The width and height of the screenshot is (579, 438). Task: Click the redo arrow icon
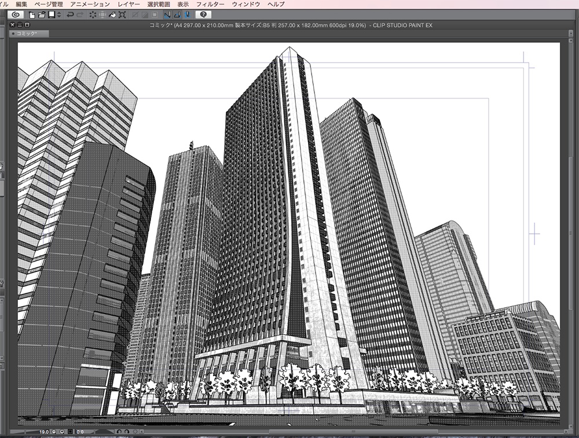tap(79, 16)
